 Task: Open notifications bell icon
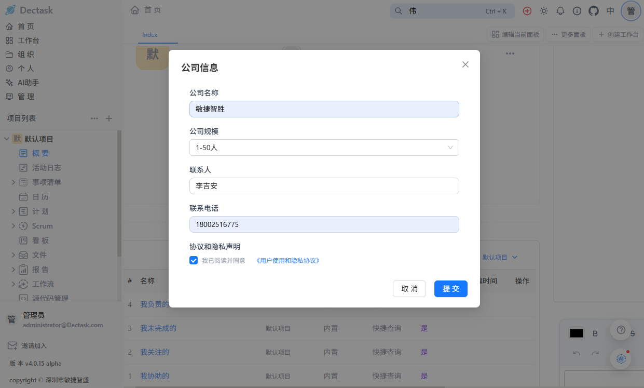(x=560, y=11)
